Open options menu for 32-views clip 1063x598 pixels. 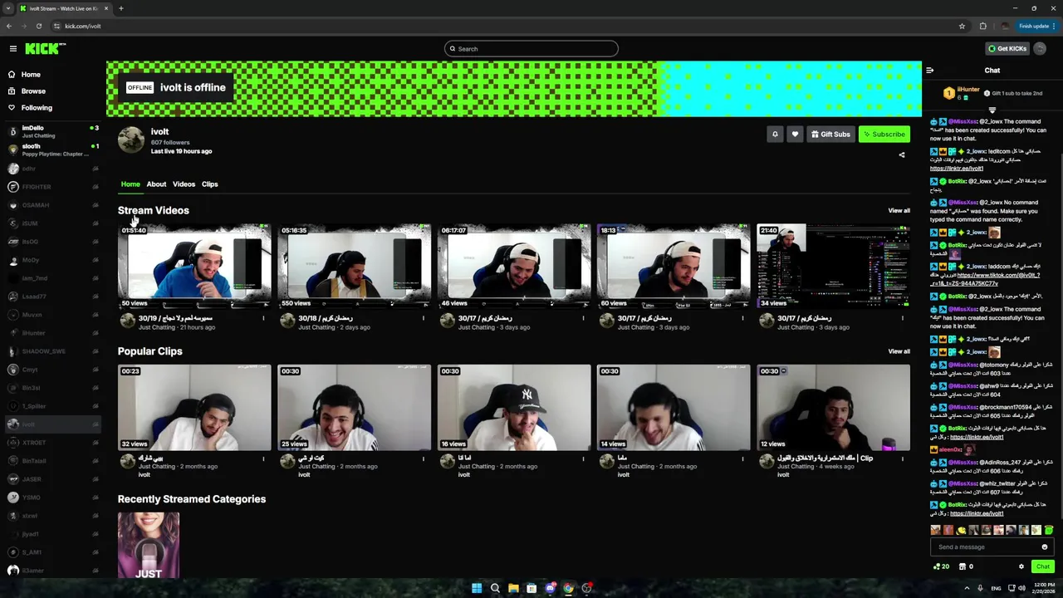pos(264,458)
